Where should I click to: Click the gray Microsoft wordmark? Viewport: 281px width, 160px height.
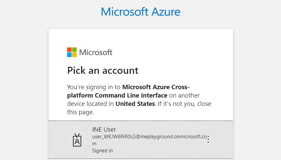pos(96,52)
